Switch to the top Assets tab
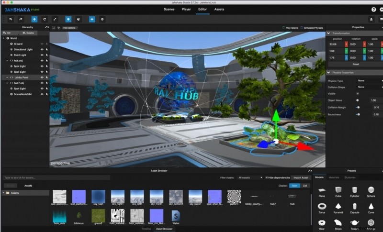383x232 pixels. coord(219,9)
